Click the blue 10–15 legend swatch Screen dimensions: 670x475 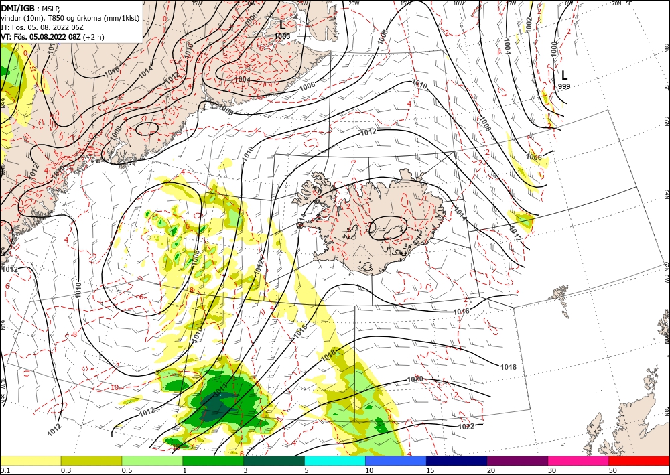396,460
